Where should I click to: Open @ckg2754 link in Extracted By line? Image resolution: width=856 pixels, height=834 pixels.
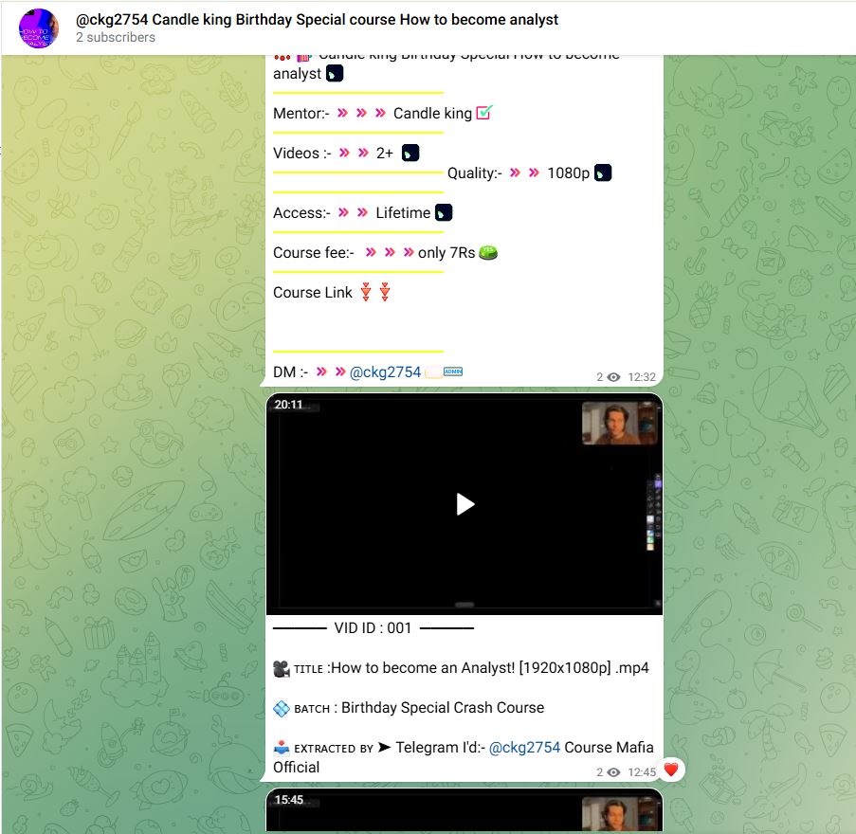click(x=524, y=747)
